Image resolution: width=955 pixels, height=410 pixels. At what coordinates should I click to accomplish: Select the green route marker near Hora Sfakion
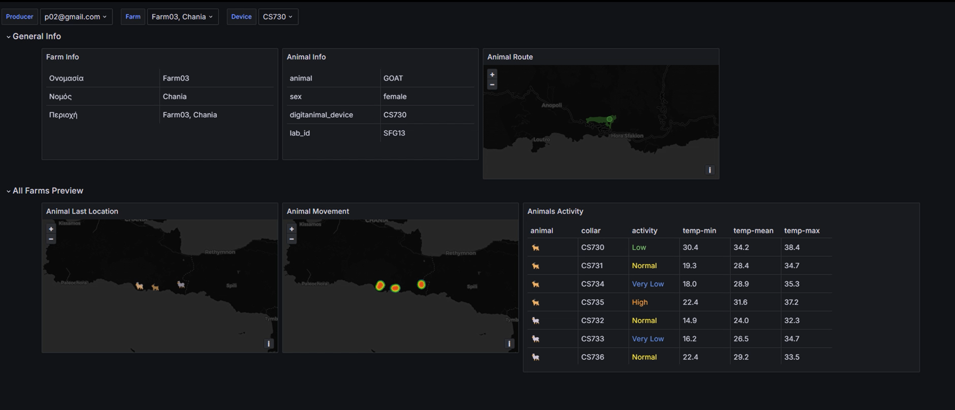[x=609, y=119]
